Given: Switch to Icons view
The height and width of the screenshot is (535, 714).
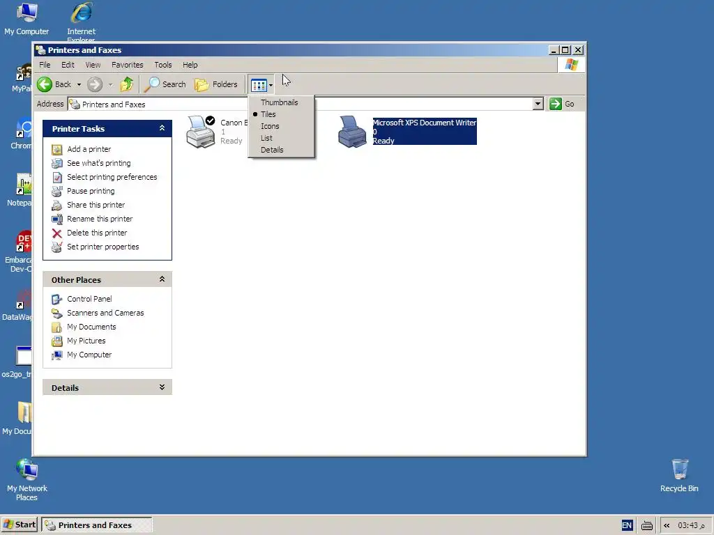Looking at the screenshot, I should tap(270, 126).
